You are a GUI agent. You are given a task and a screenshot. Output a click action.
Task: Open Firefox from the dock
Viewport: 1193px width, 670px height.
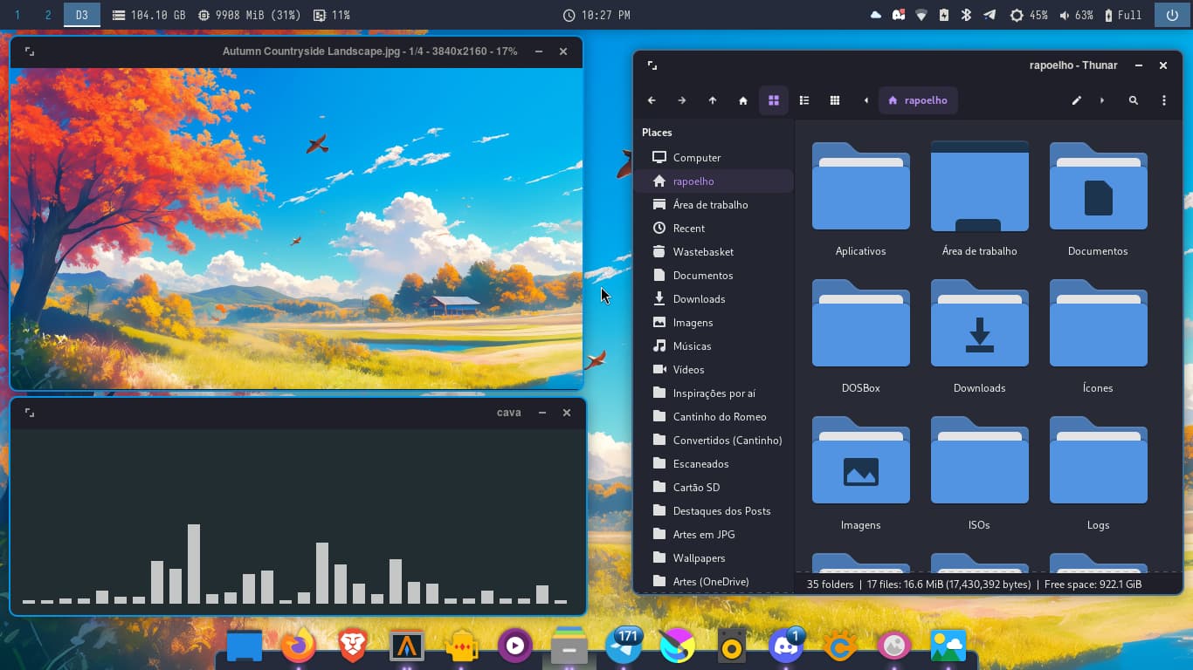coord(298,646)
